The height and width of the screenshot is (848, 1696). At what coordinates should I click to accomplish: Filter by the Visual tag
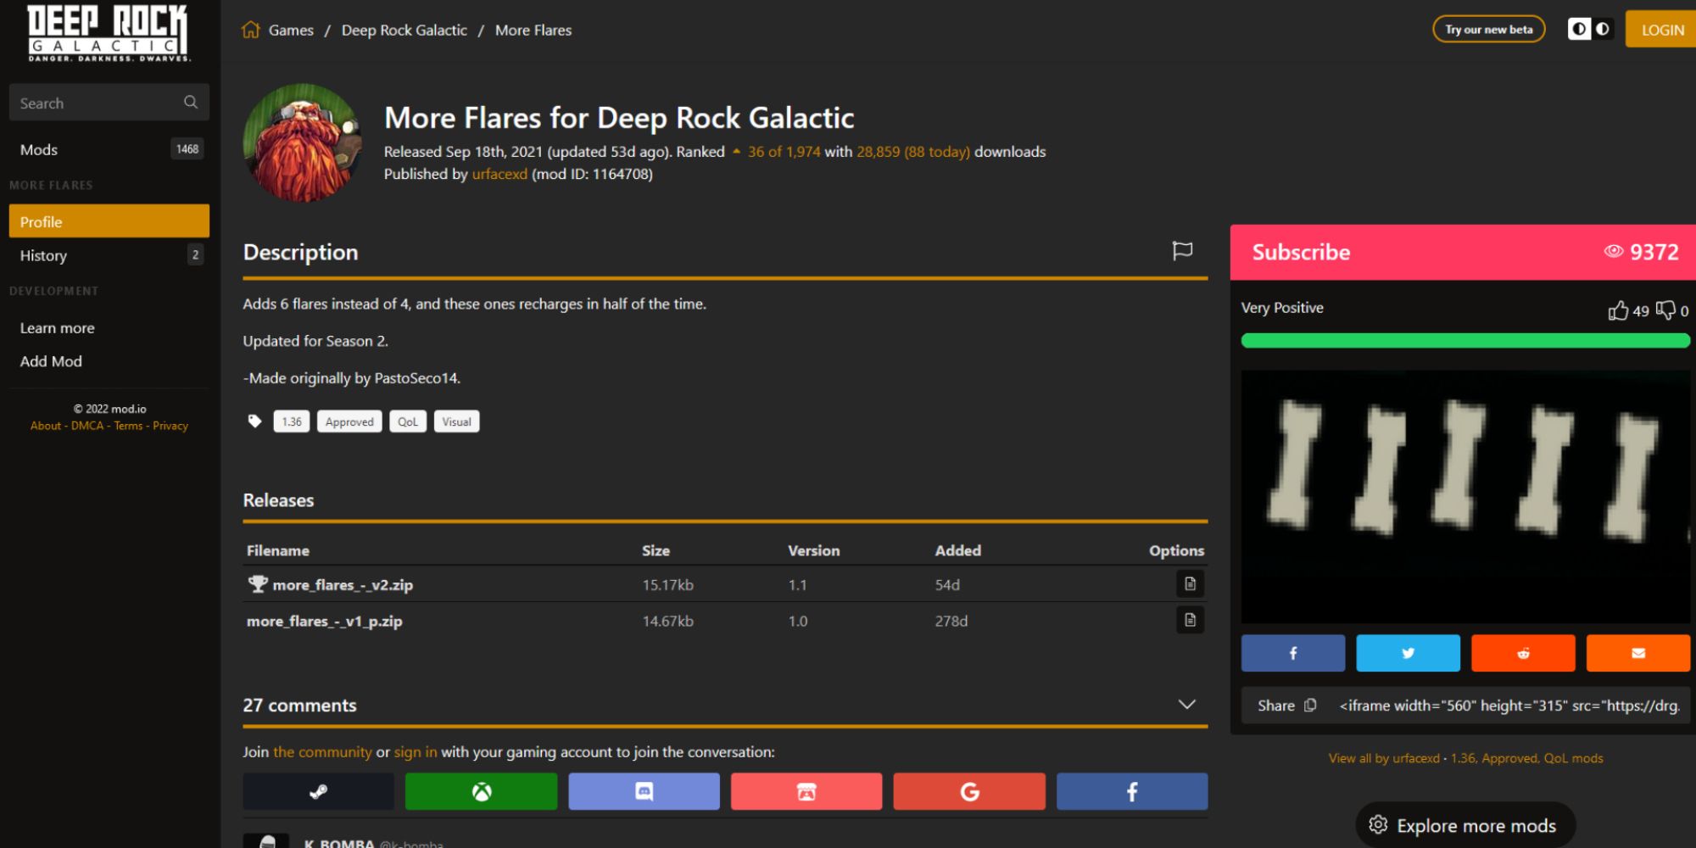point(456,421)
